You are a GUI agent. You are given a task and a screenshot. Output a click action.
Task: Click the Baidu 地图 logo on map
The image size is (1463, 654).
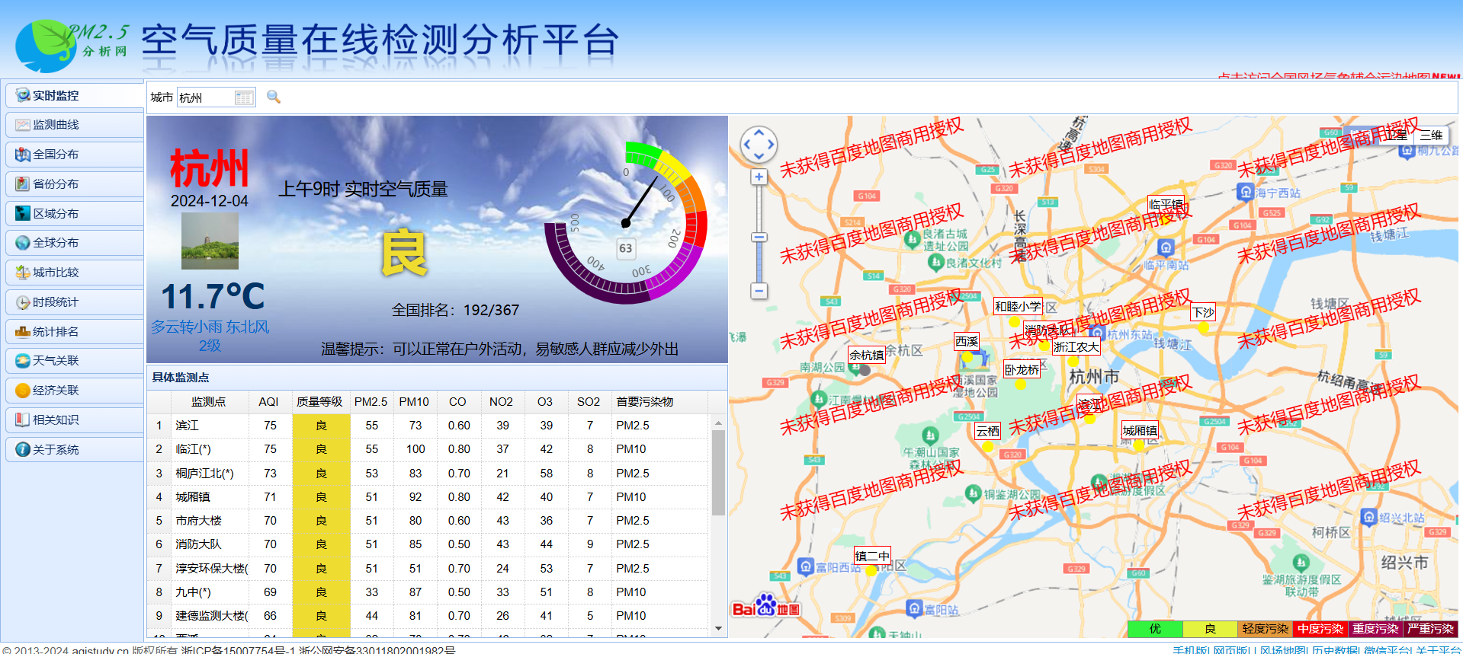point(766,606)
